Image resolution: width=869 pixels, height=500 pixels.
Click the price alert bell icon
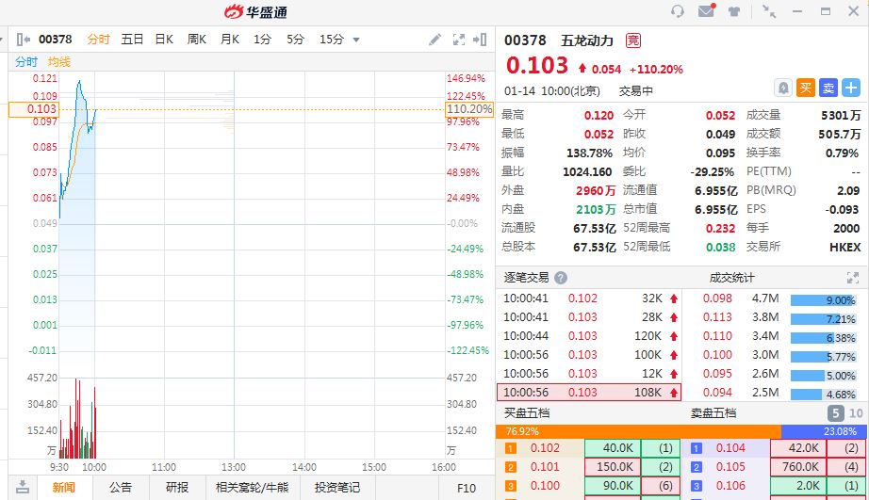782,88
